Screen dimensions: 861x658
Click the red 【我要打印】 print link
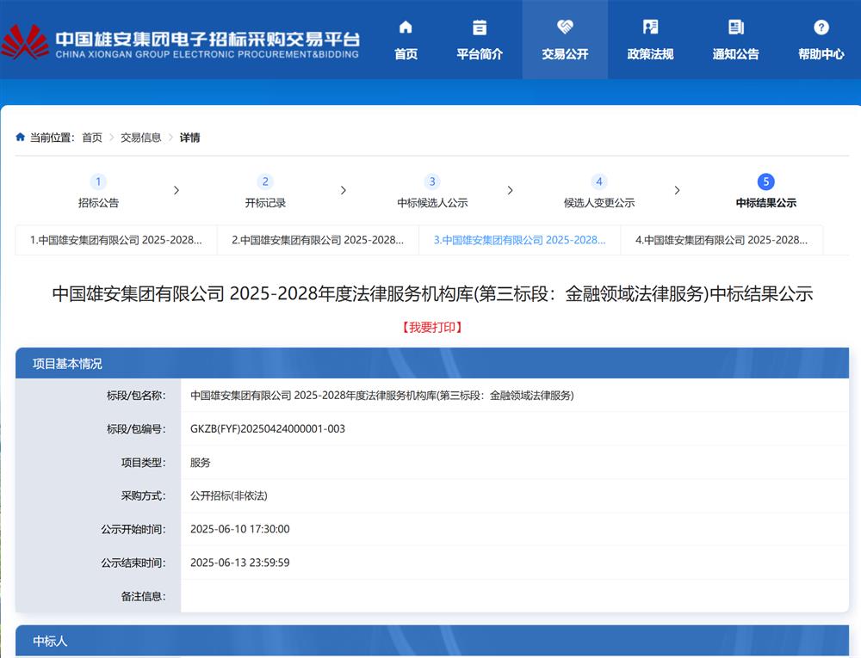tap(432, 328)
